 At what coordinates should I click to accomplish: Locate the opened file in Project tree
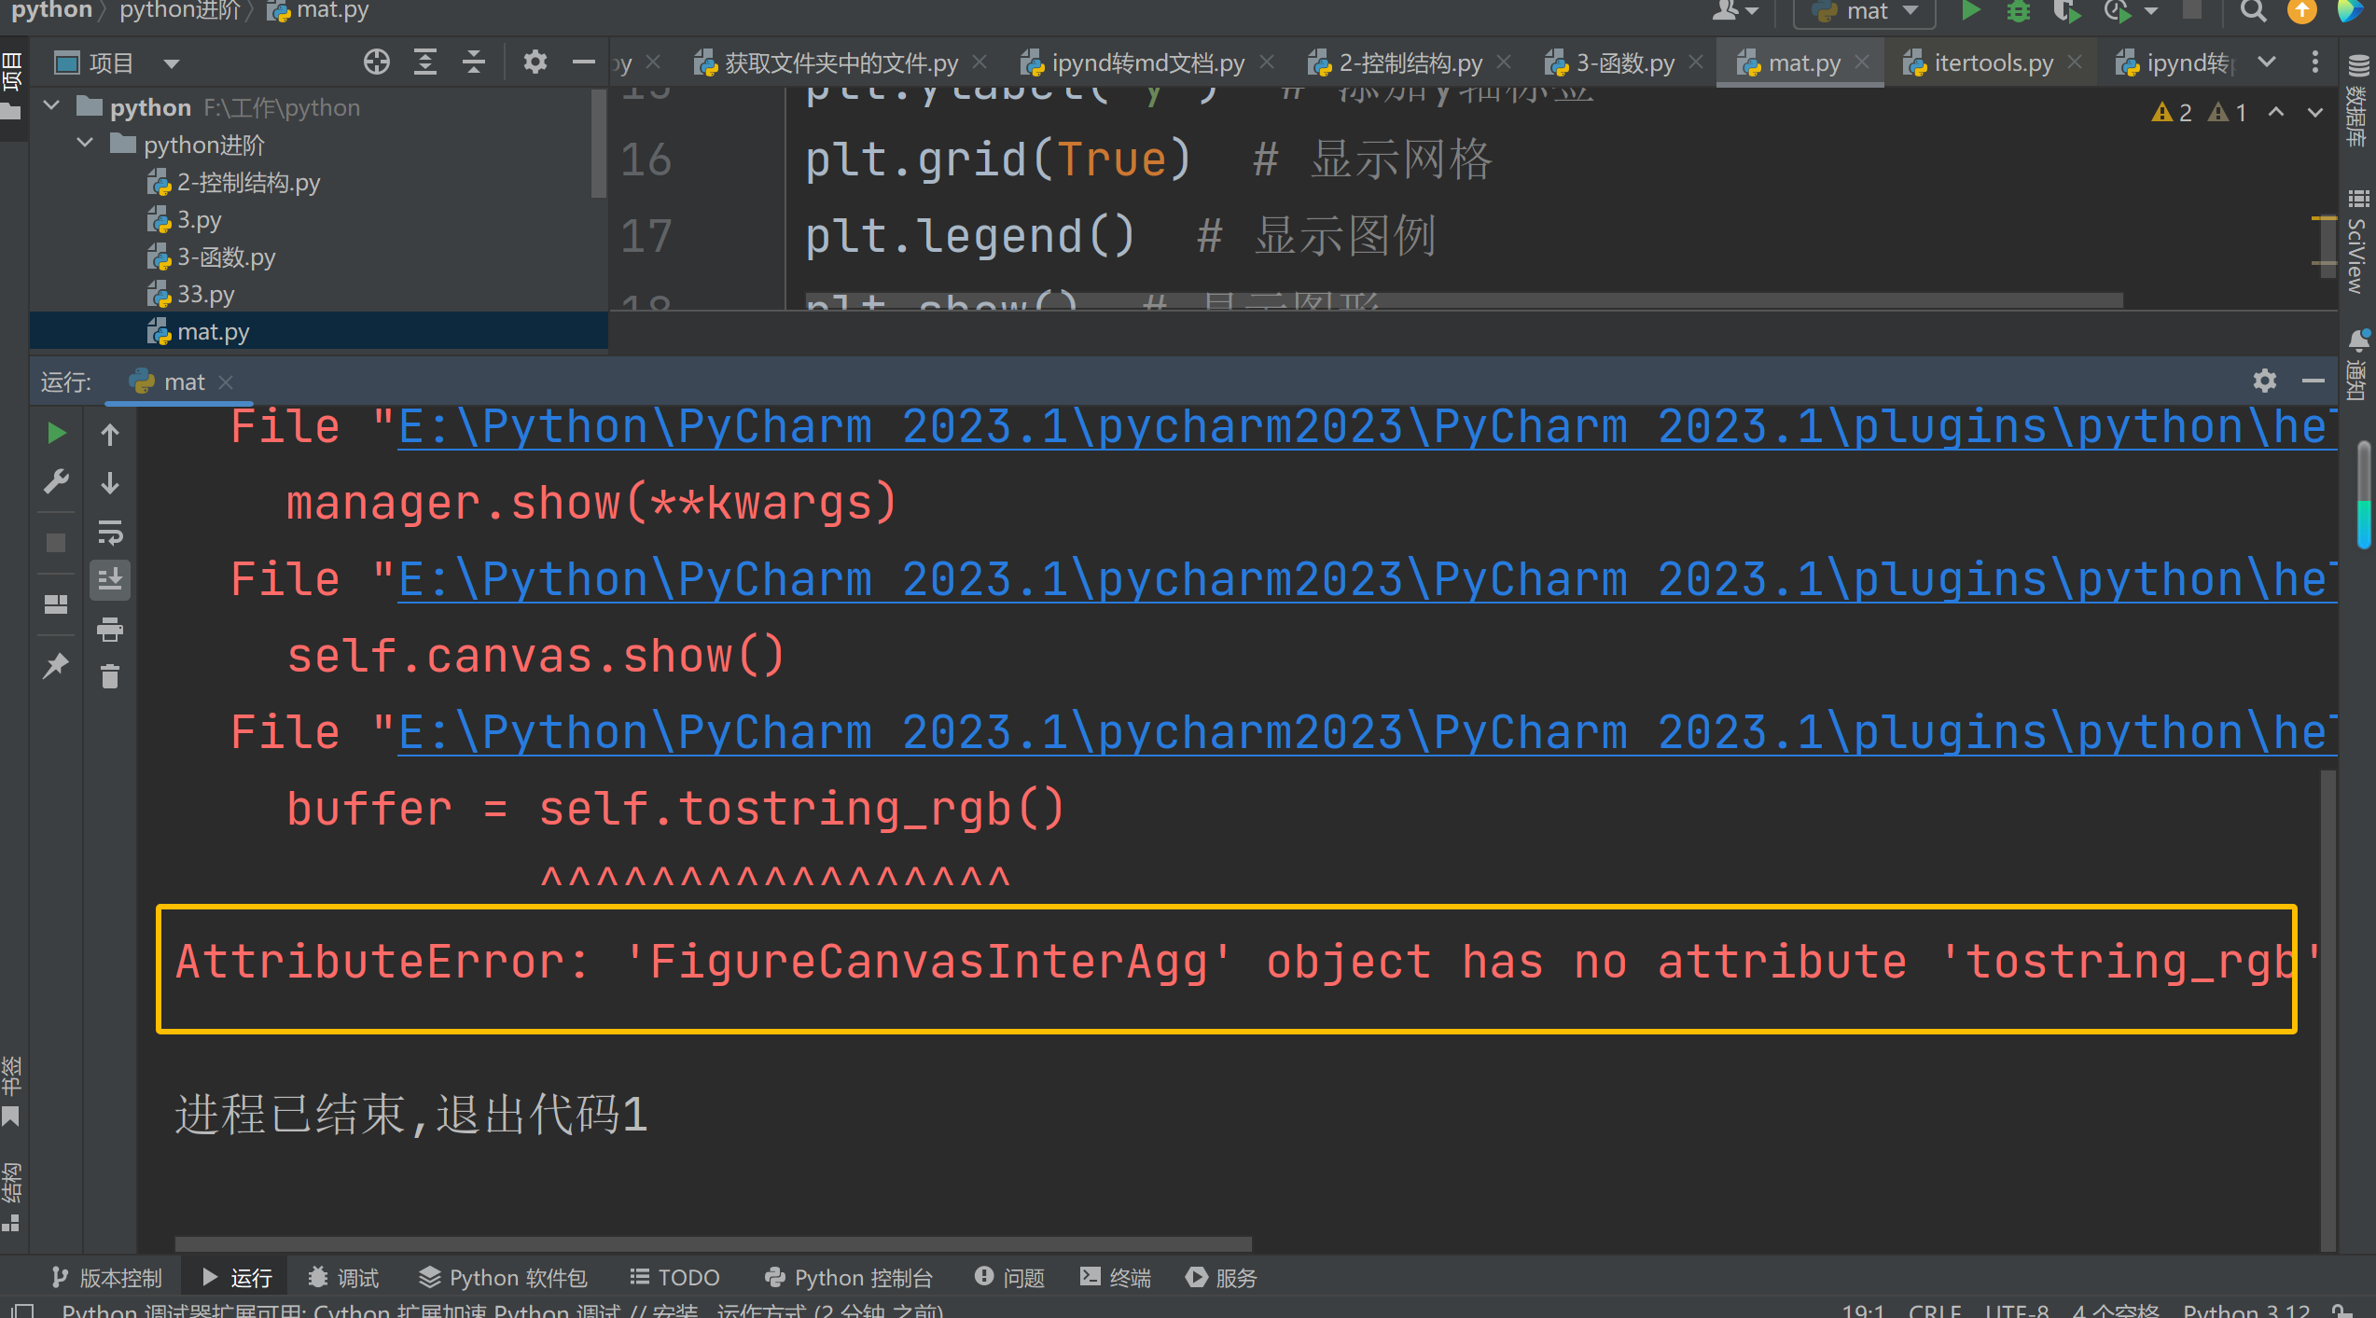[377, 62]
